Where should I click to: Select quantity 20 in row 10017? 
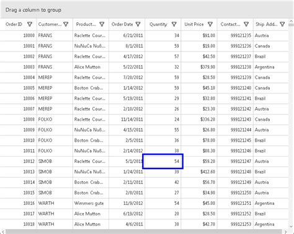coord(163,214)
